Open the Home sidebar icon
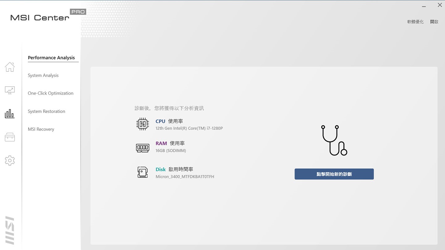Image resolution: width=445 pixels, height=250 pixels. pos(10,67)
